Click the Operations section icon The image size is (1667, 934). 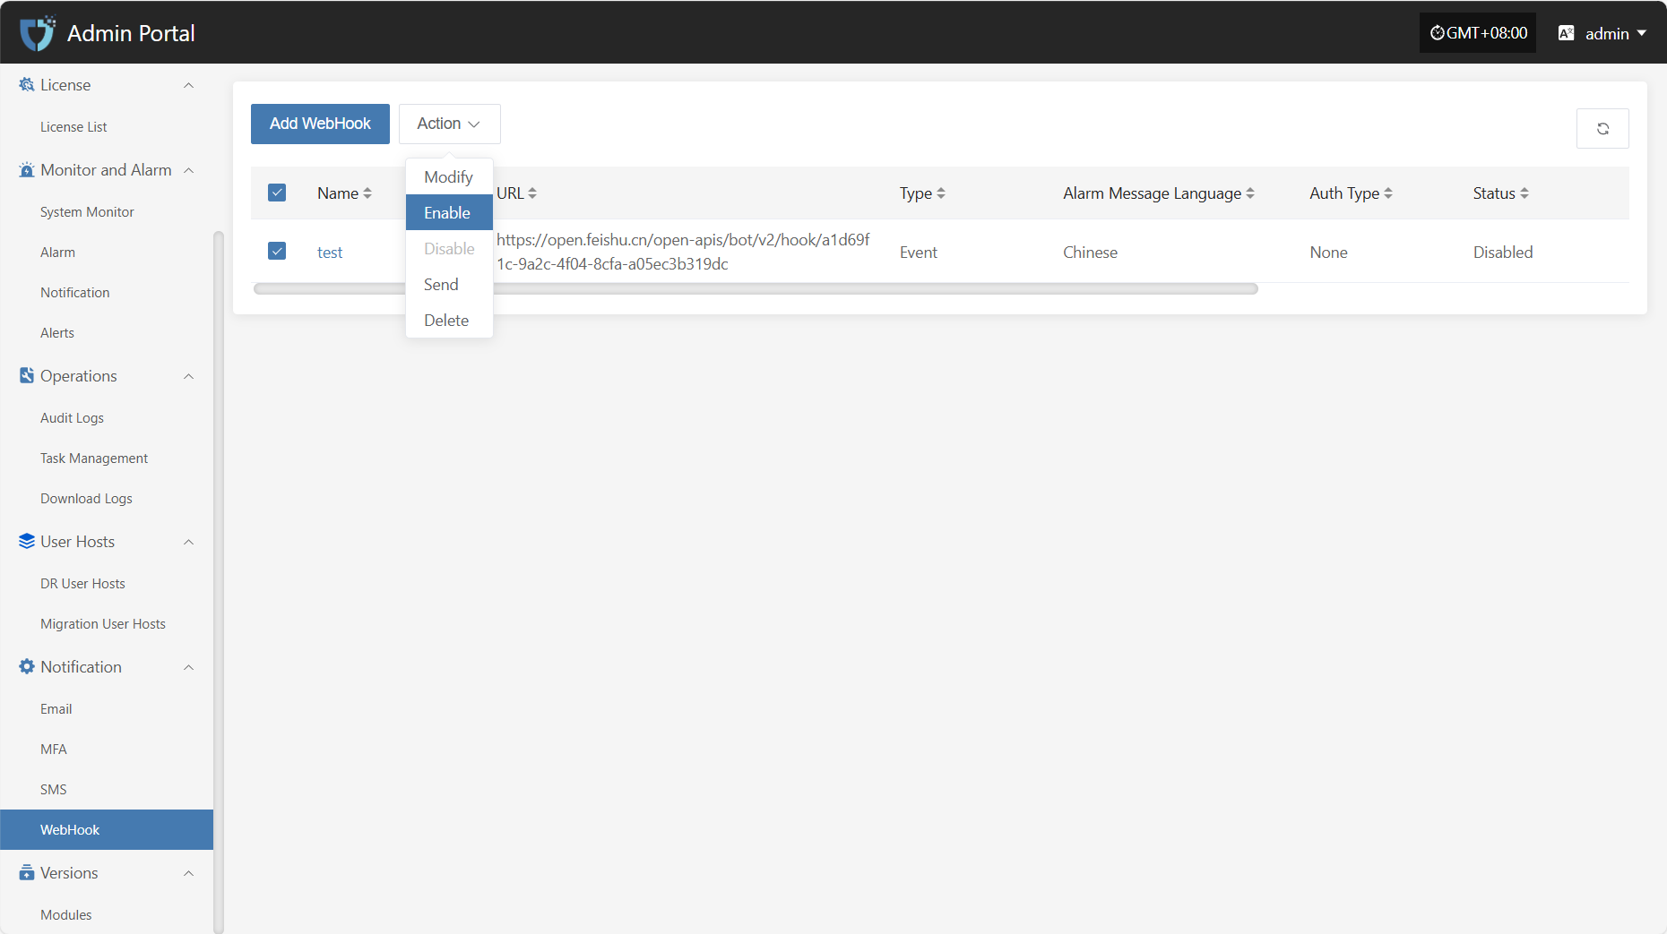tap(27, 376)
